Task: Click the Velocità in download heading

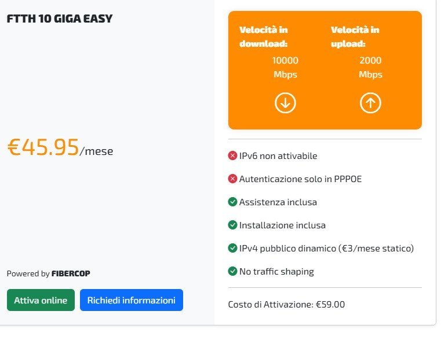Action: [264, 36]
